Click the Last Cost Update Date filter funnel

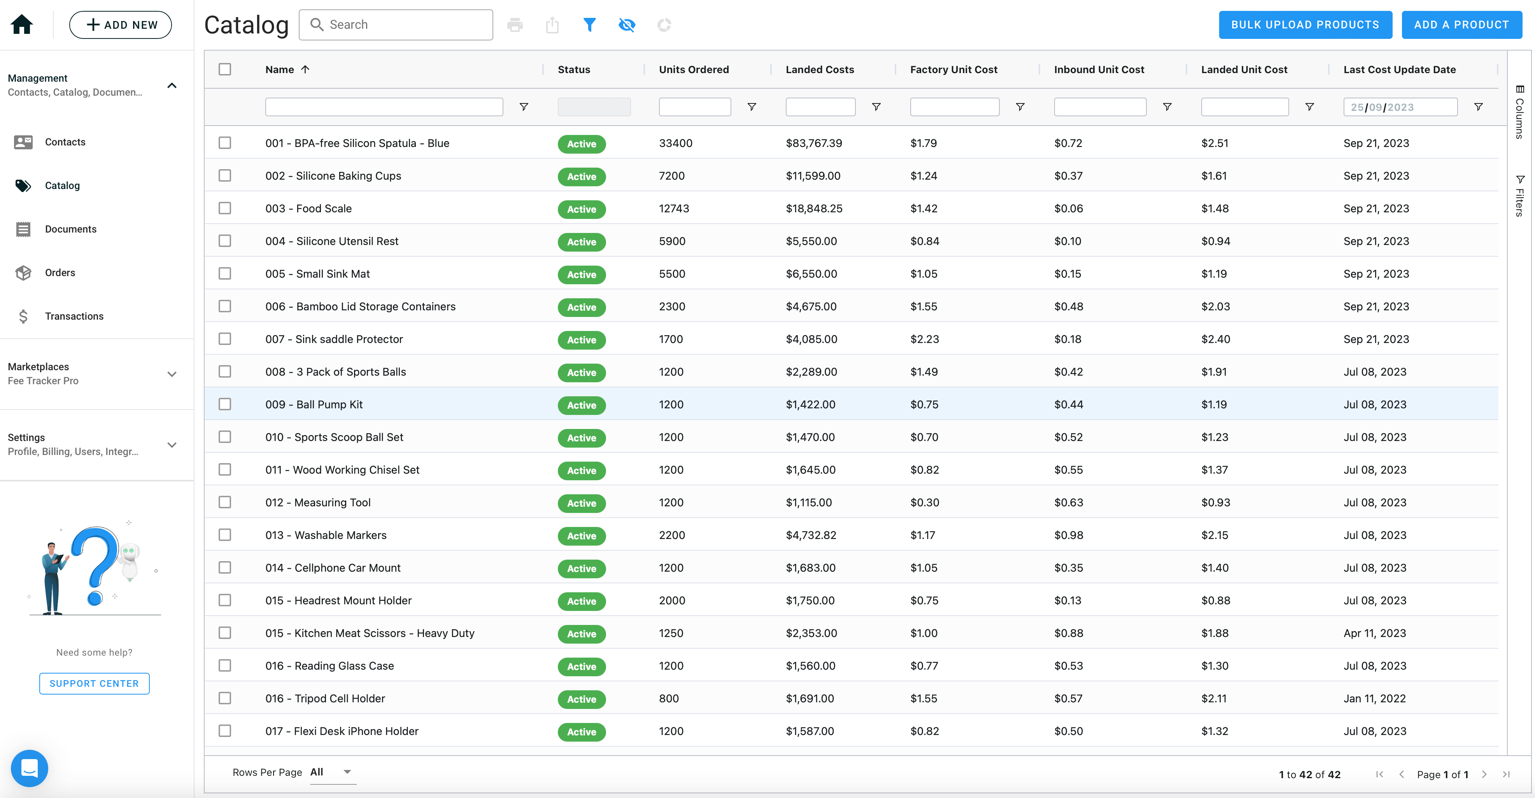point(1478,107)
